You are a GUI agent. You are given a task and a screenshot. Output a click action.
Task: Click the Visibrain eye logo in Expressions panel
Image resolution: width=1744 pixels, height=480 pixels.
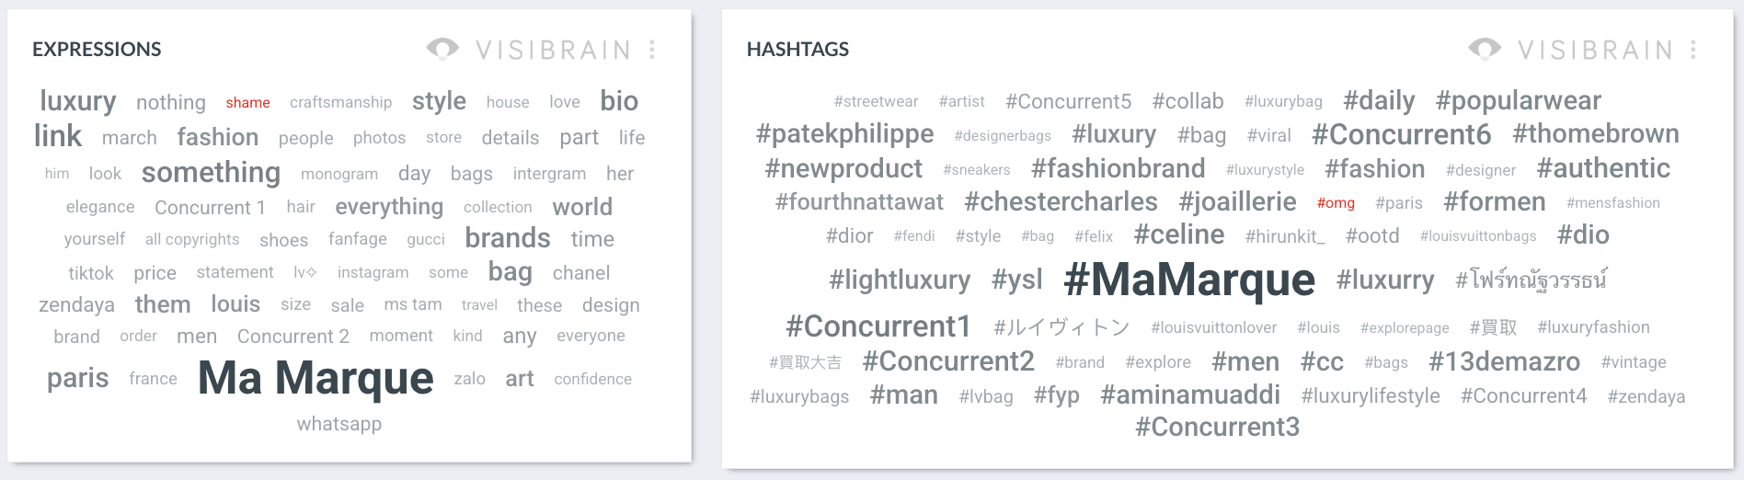(442, 49)
